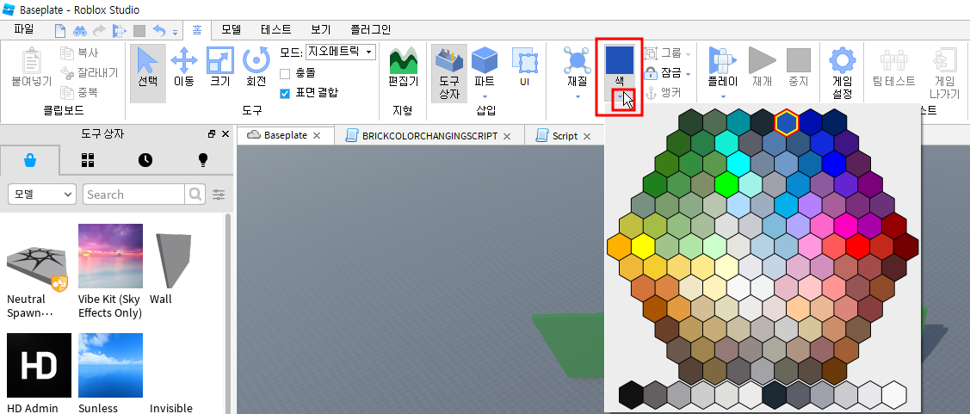Click the 중지 stop button
The height and width of the screenshot is (414, 970).
click(x=798, y=67)
